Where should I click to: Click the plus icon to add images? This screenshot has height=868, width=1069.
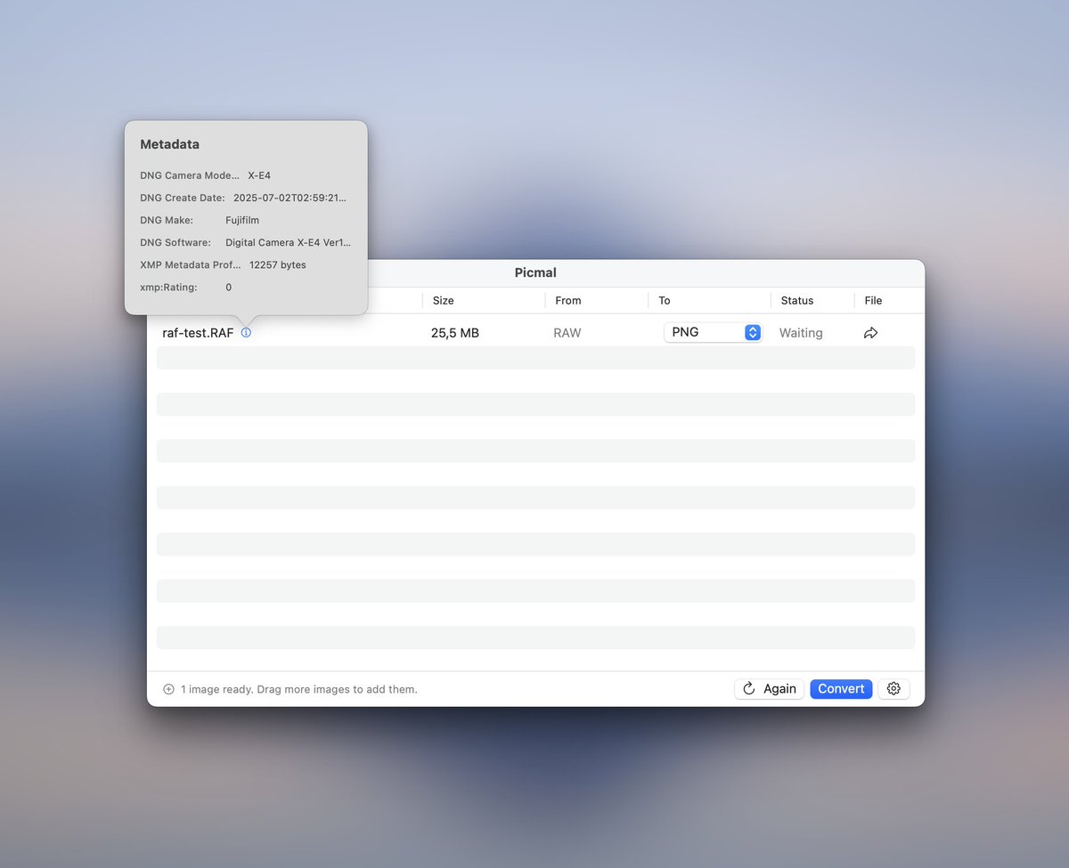coord(168,689)
